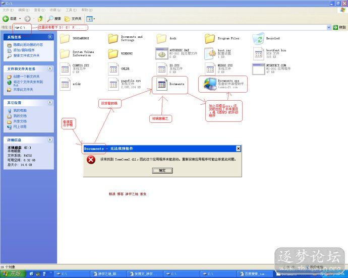Click the 开始 start button
This screenshot has width=348, height=278.
(13, 274)
